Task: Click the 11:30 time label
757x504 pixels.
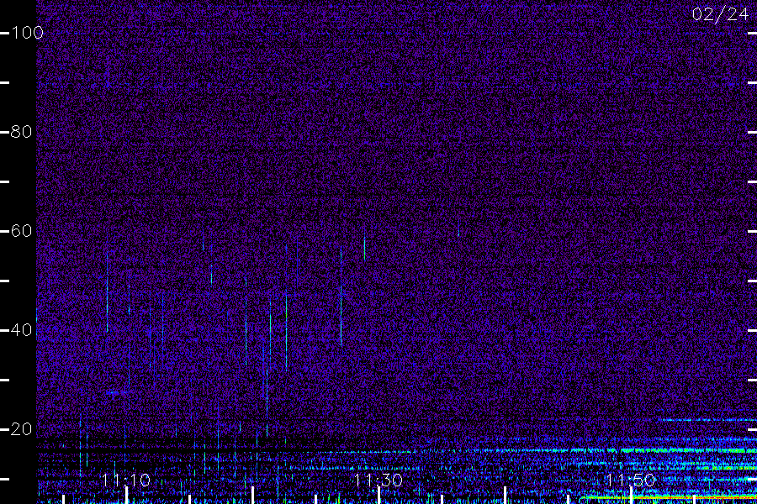Action: [378, 480]
